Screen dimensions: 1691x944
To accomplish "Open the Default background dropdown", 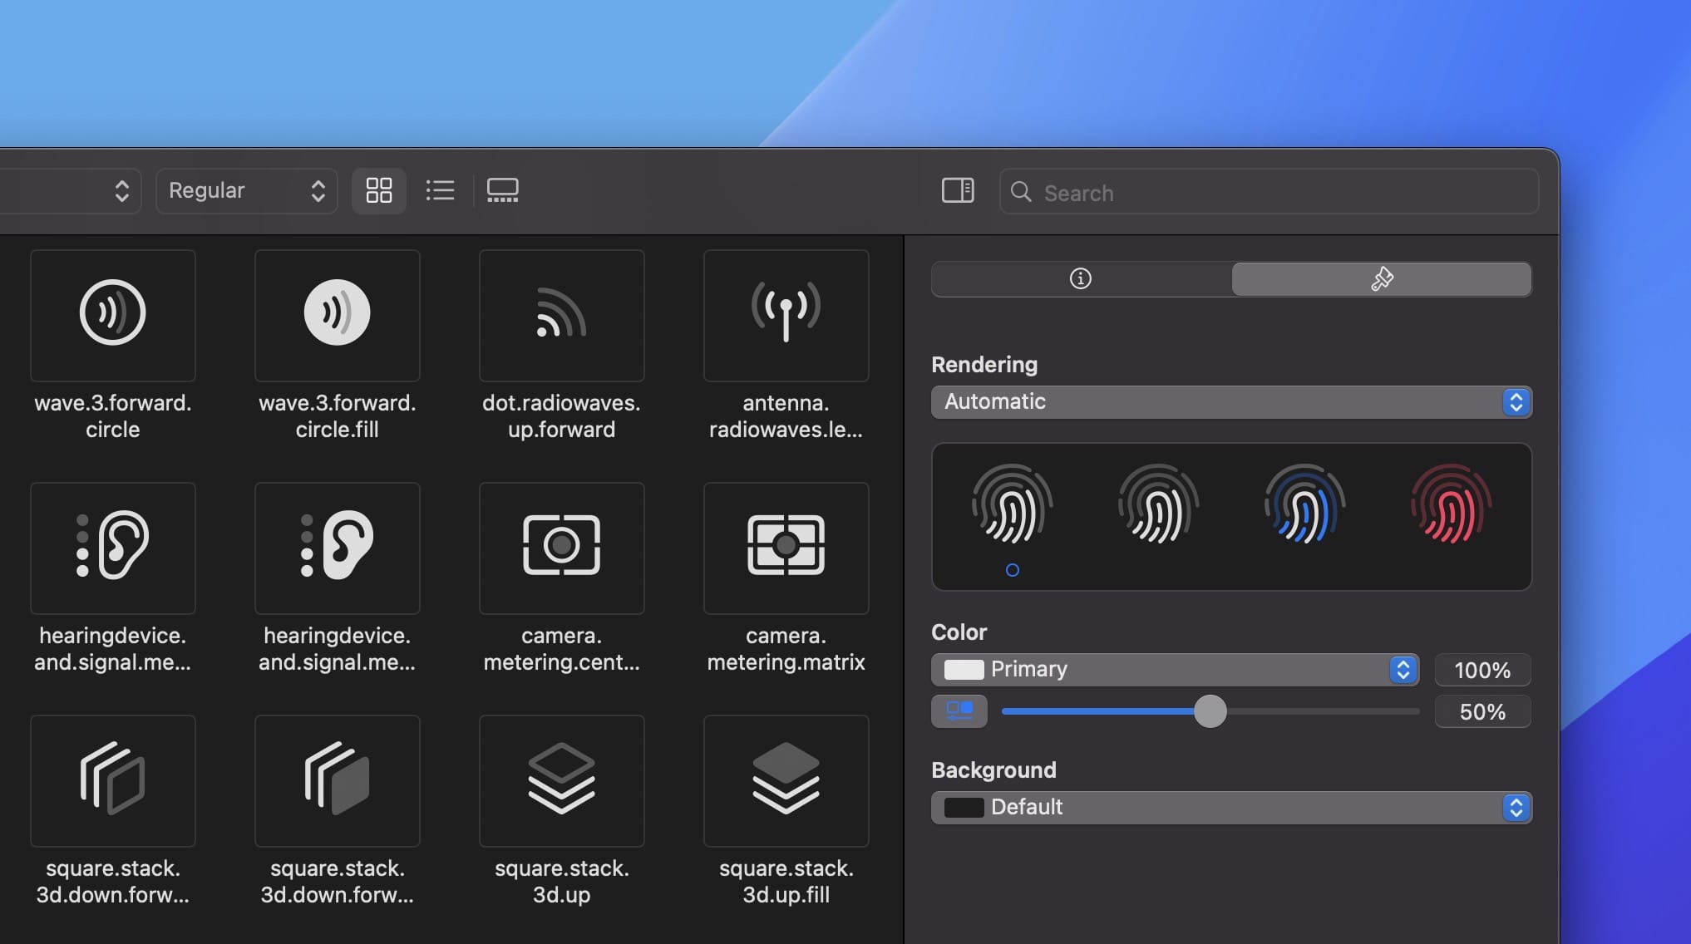I will click(x=1231, y=808).
